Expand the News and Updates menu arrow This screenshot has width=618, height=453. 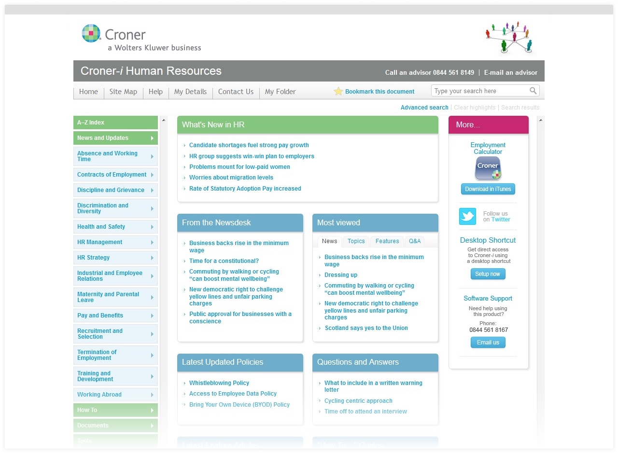coord(152,138)
